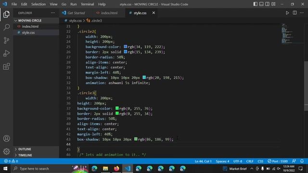Open the Help menu
The width and height of the screenshot is (308, 173).
(102, 4)
